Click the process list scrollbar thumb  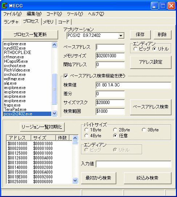(x=54, y=89)
